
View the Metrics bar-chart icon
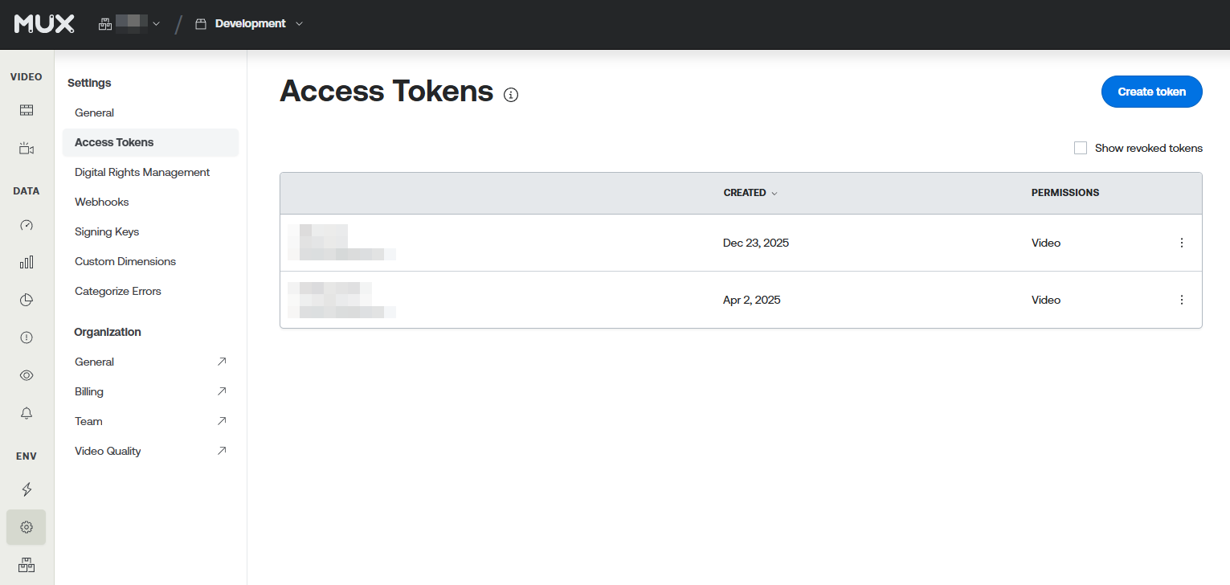point(27,262)
